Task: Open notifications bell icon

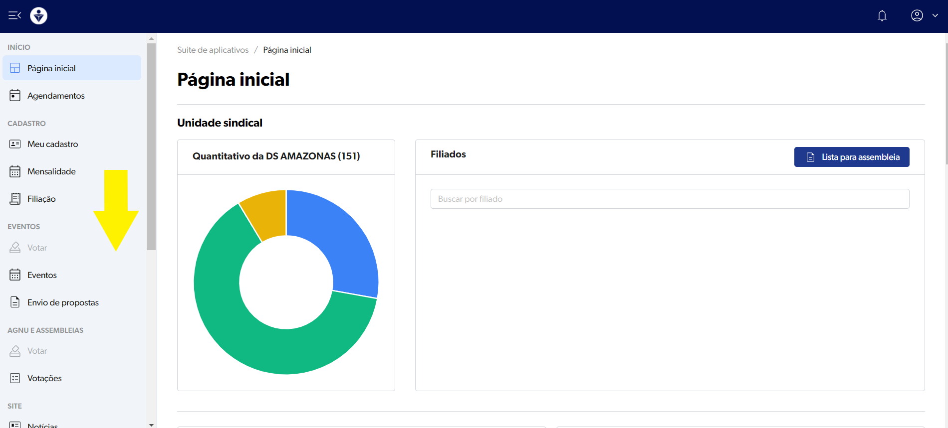Action: [x=882, y=16]
